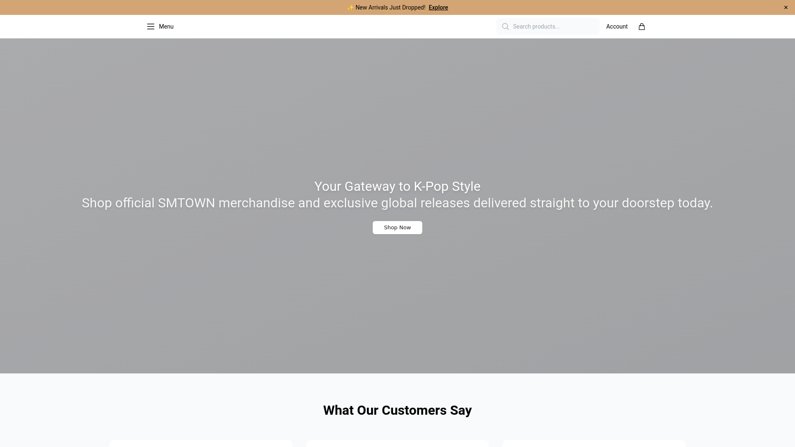
Task: Open the Account link
Action: click(617, 26)
